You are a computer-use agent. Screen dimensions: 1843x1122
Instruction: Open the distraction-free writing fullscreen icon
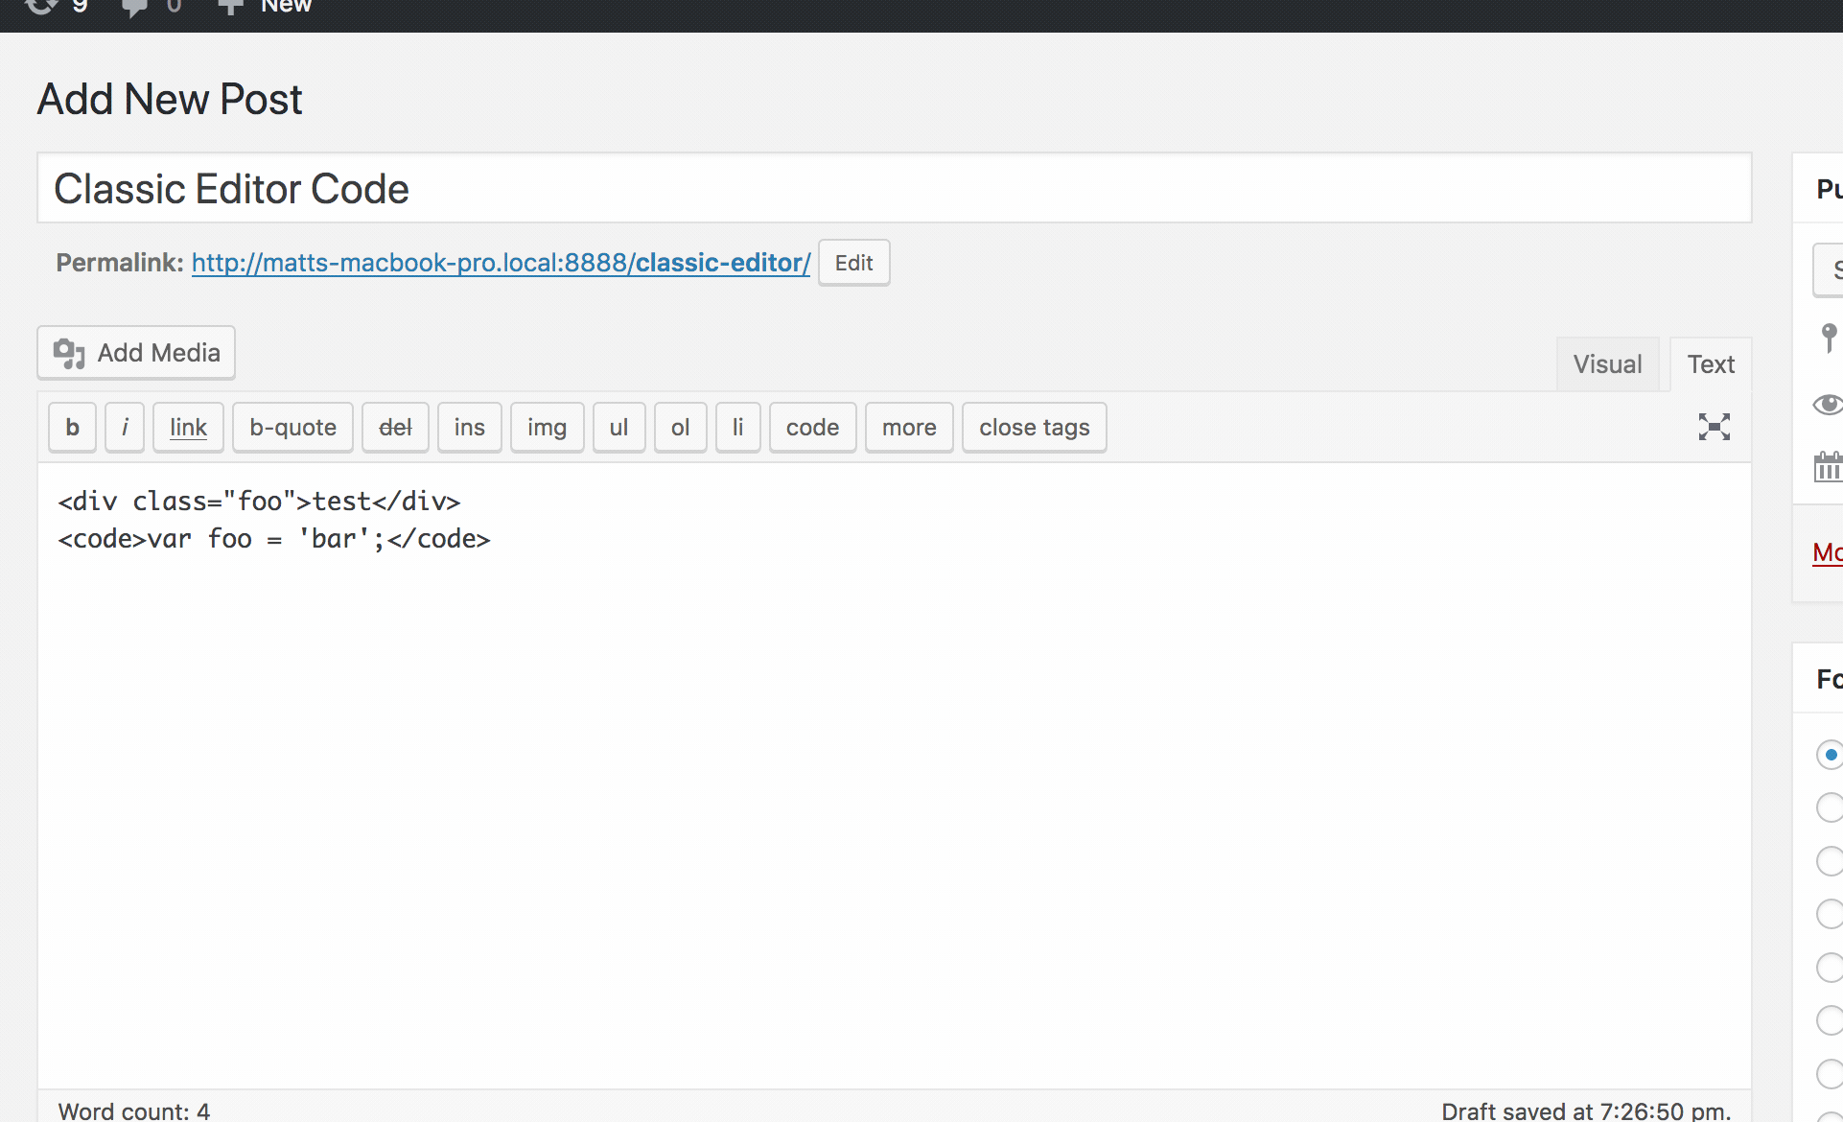coord(1715,427)
